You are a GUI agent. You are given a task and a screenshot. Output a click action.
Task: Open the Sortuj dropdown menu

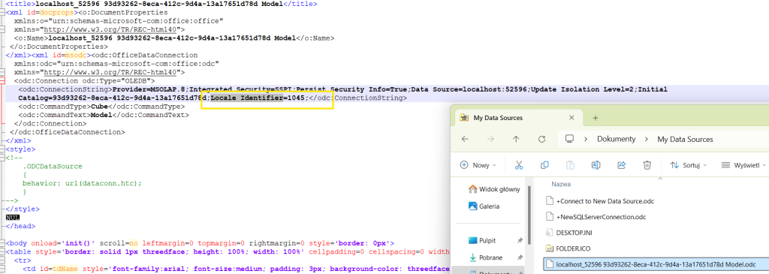click(x=688, y=165)
